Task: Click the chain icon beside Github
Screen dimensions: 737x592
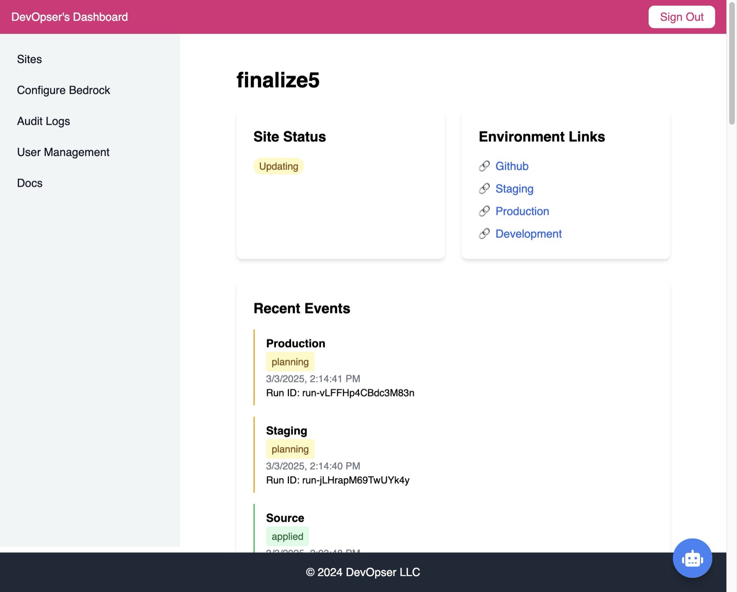Action: (484, 166)
